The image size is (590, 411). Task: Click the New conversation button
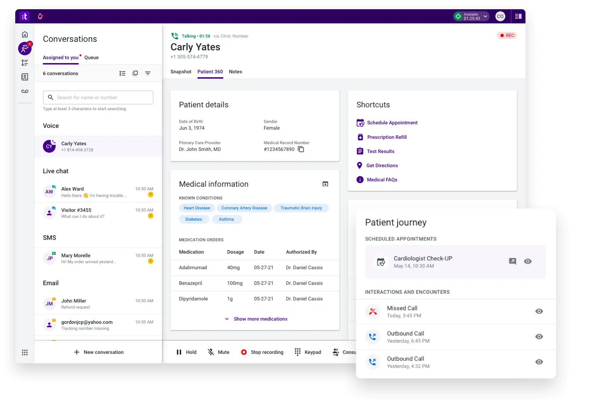(x=99, y=352)
